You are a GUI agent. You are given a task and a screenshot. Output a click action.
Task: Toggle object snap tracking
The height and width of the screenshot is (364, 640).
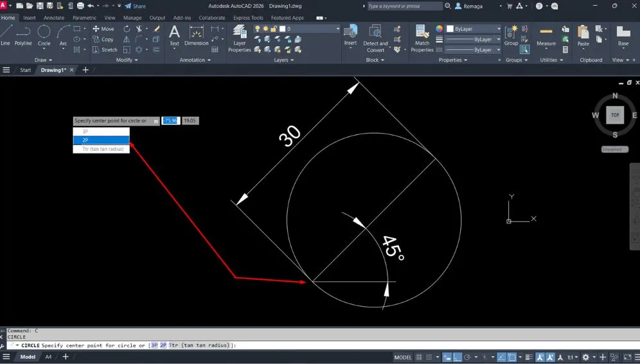(501, 357)
